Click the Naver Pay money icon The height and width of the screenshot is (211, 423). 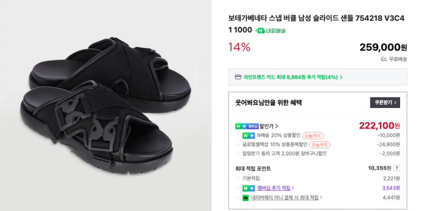click(x=245, y=198)
